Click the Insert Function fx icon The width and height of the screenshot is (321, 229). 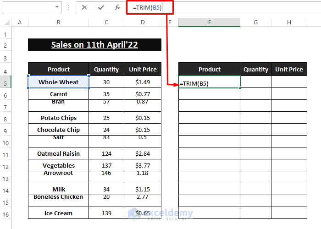117,7
